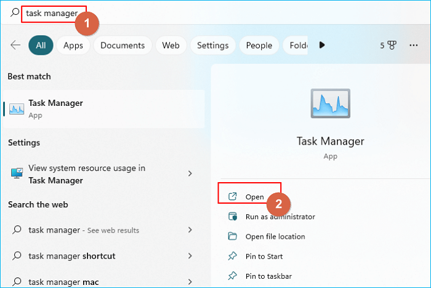This screenshot has height=288, width=431.
Task: Click the Task Manager title in preview pane
Action: [331, 142]
